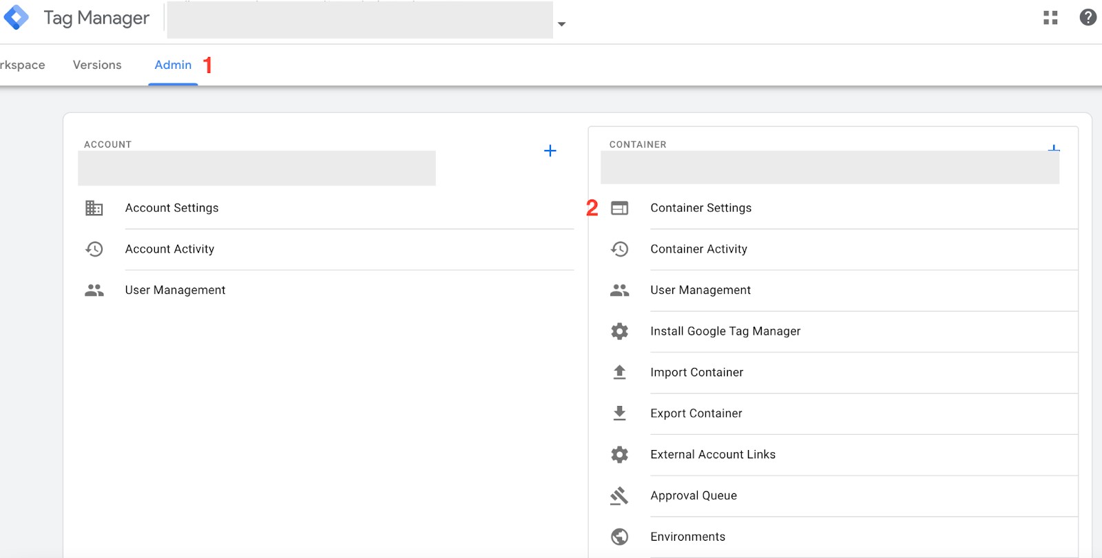Click the Google Tag Manager logo
The height and width of the screenshot is (558, 1102).
pos(16,17)
